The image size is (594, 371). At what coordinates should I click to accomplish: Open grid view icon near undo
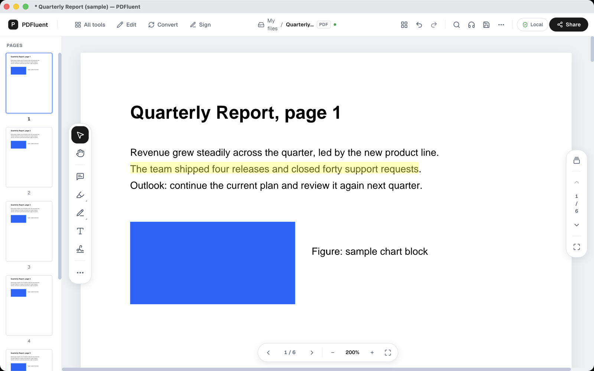[404, 24]
